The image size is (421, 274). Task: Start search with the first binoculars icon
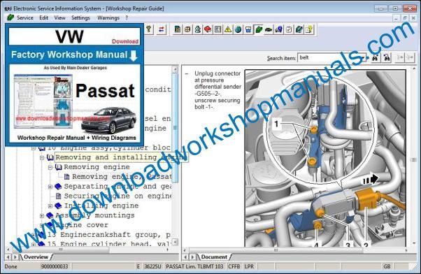[x=376, y=57]
